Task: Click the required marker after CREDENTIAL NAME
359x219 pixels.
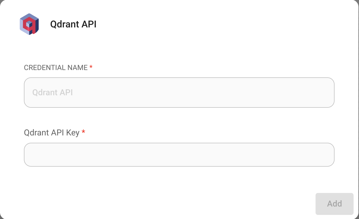Action: 91,67
